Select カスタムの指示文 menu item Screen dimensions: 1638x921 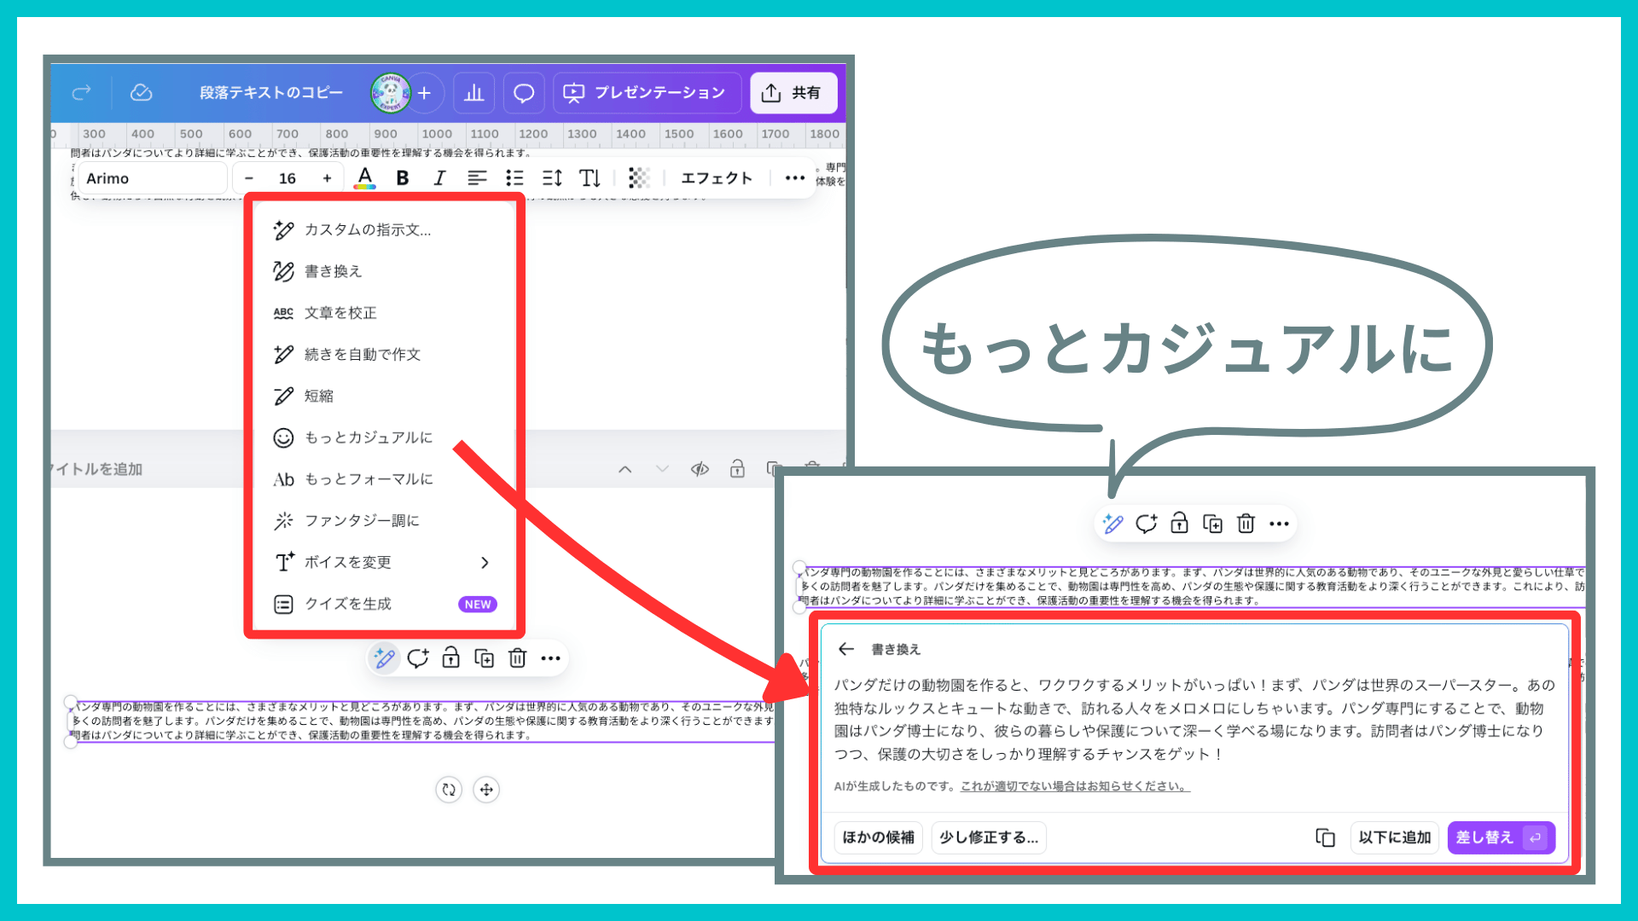(384, 229)
